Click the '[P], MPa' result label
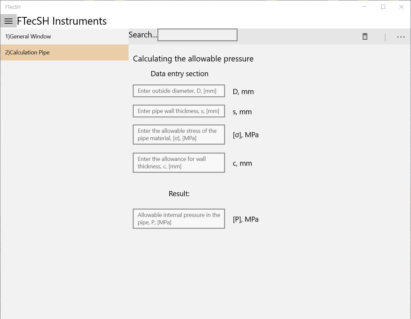Screen dimensions: 411x319 coord(246,219)
